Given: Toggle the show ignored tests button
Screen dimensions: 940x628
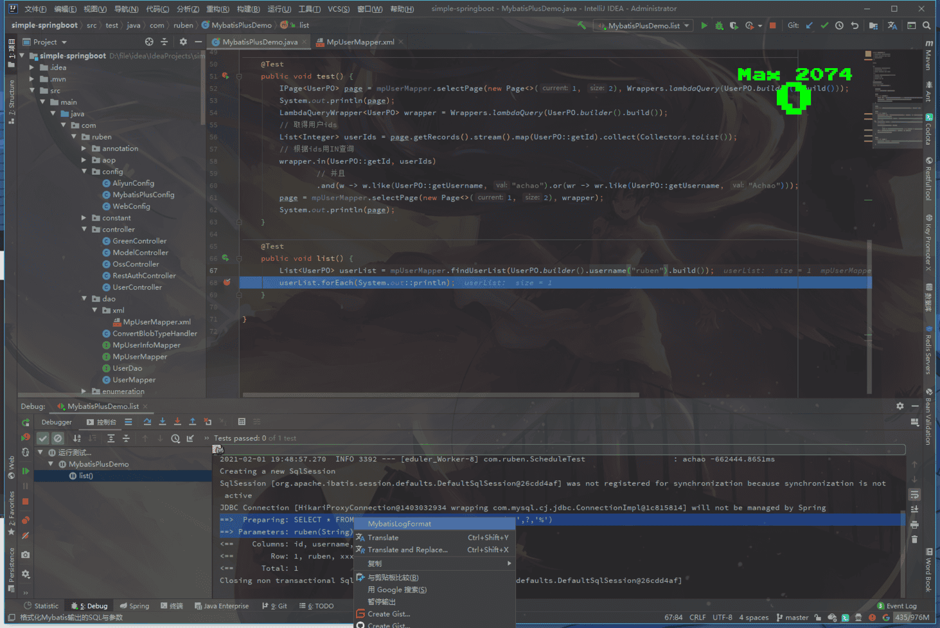Looking at the screenshot, I should (58, 438).
